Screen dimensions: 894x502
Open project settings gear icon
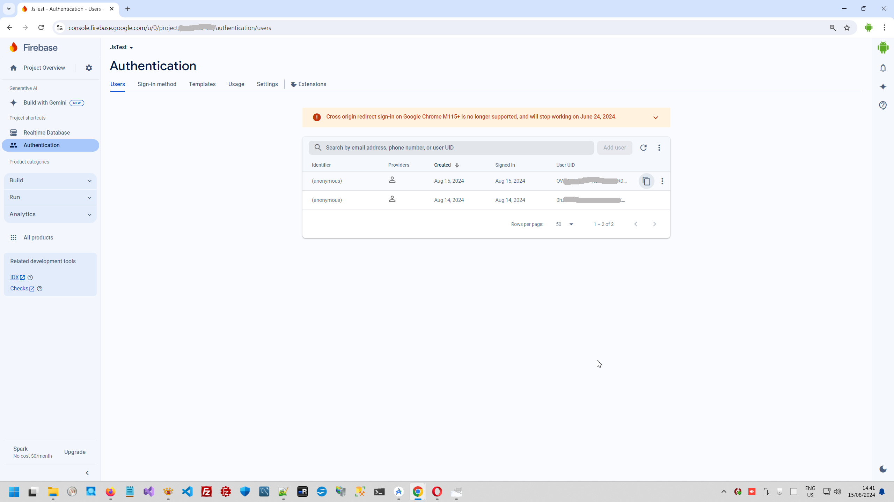(x=89, y=68)
